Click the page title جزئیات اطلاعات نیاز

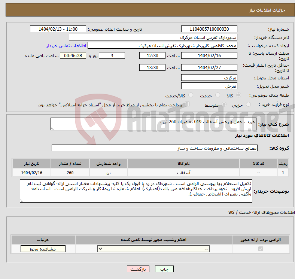pos(267,10)
